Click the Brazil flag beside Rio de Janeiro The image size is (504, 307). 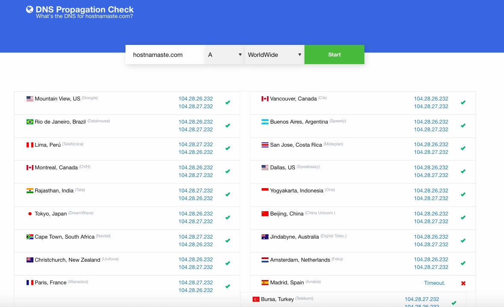[x=30, y=122]
